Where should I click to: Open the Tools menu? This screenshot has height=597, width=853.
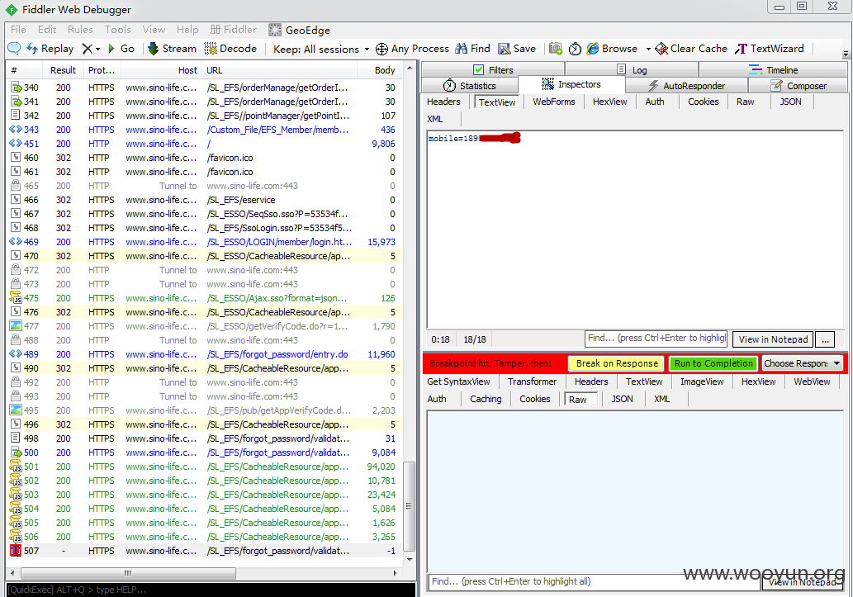point(117,30)
